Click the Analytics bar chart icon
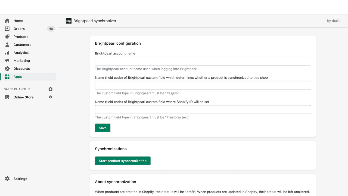348x196 pixels. coord(7,53)
